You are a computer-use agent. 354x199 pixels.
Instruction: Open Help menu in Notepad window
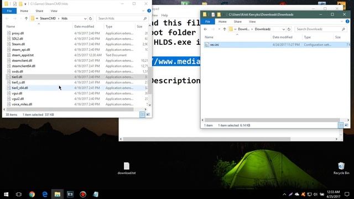[x=165, y=15]
